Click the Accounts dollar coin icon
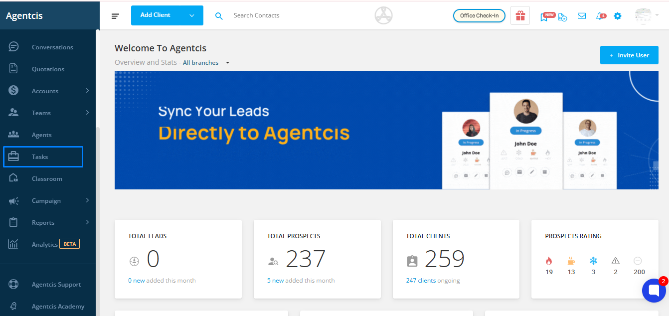Viewport: 669px width, 316px height. (x=13, y=91)
